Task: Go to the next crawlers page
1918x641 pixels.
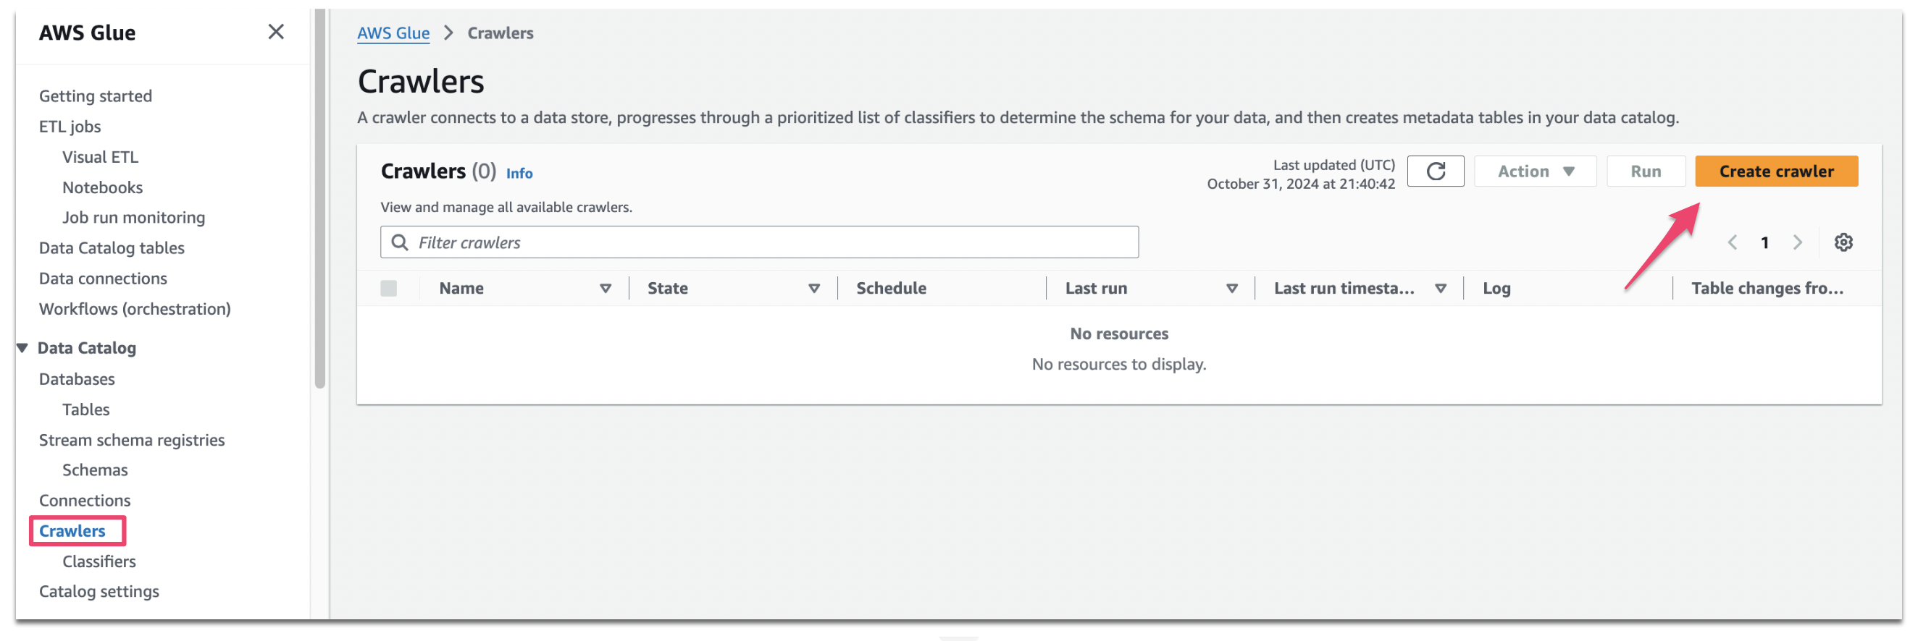Action: tap(1798, 242)
